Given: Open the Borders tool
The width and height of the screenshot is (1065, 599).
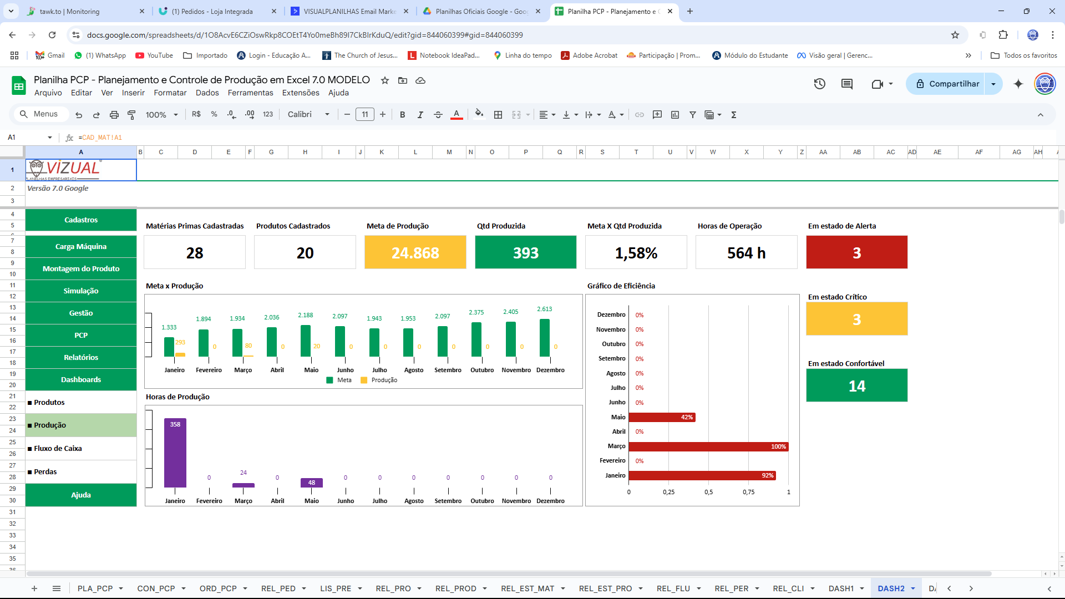Looking at the screenshot, I should click(498, 115).
